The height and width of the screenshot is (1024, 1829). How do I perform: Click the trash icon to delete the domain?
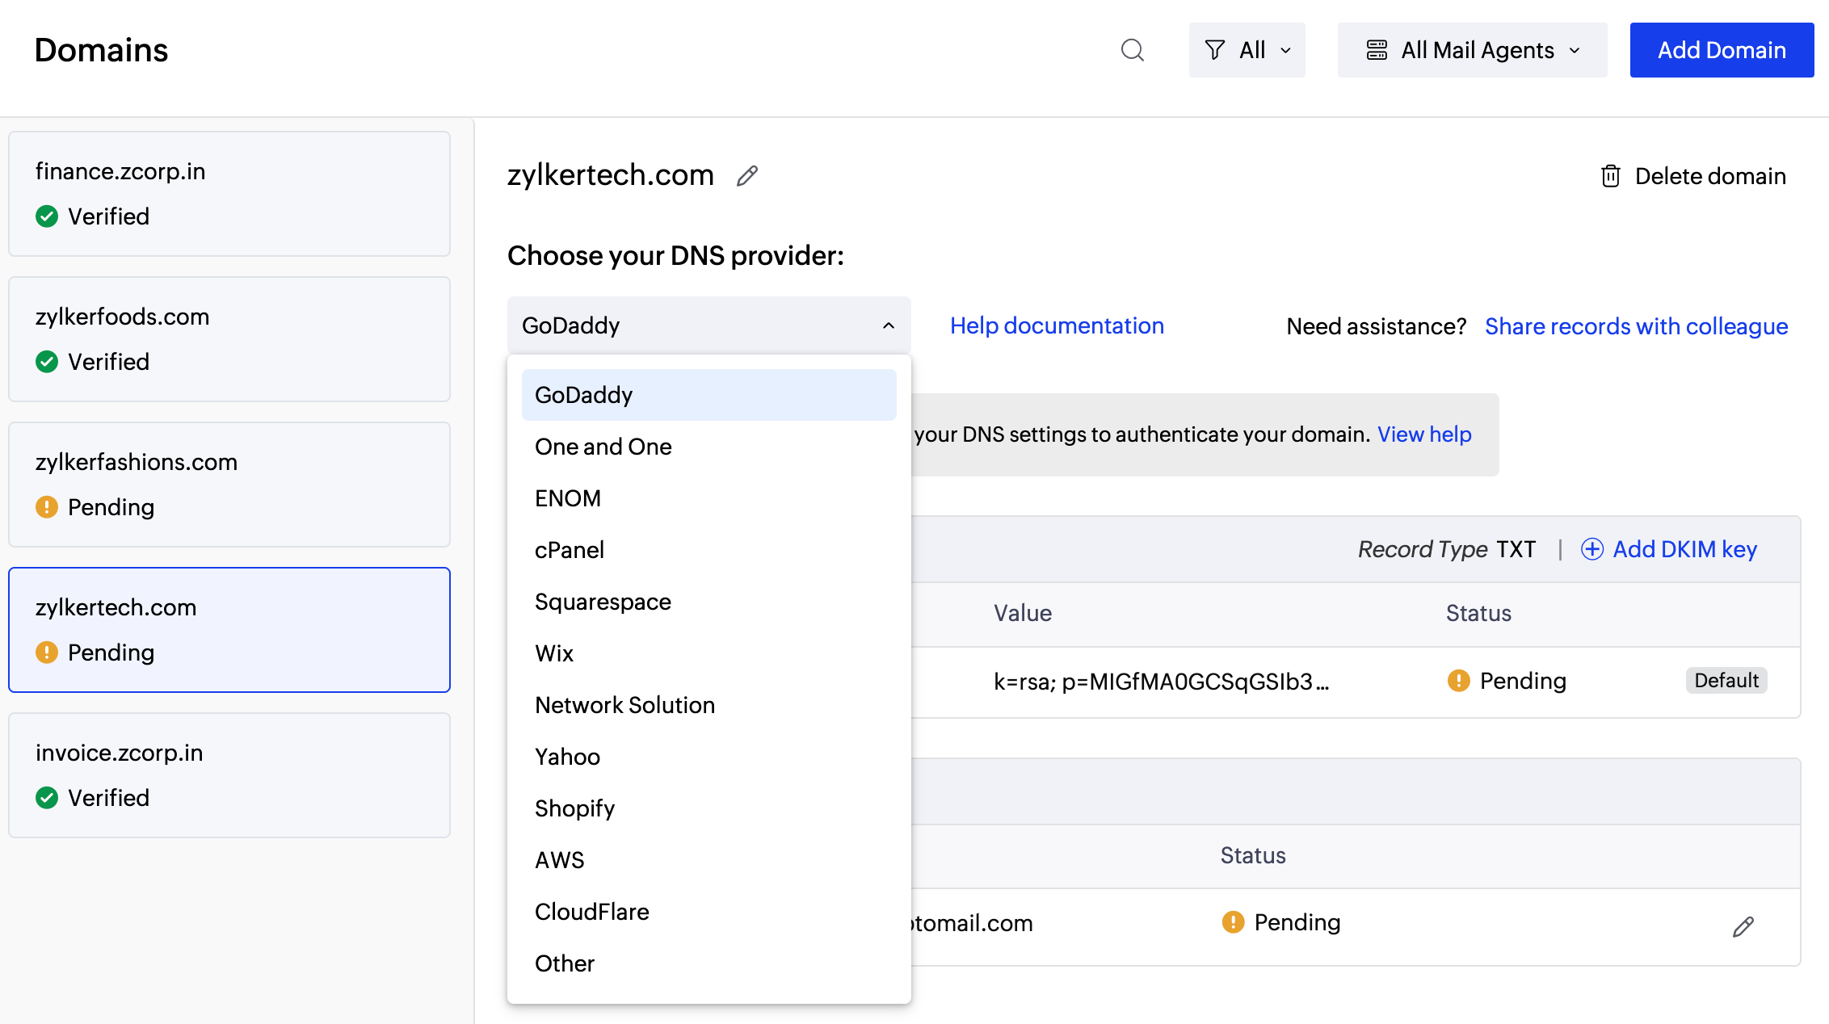point(1611,176)
